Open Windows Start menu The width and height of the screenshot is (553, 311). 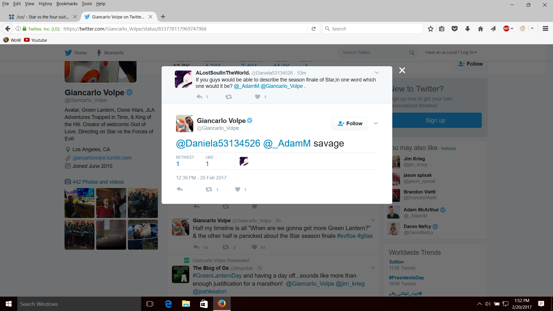(9, 304)
